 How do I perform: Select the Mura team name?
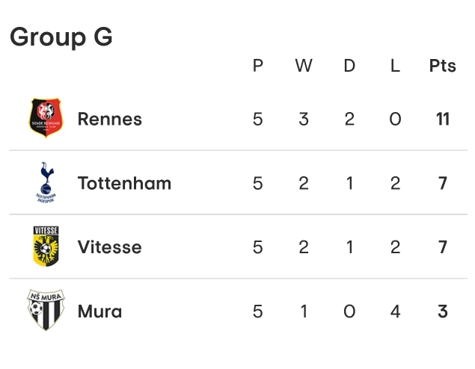pos(99,311)
